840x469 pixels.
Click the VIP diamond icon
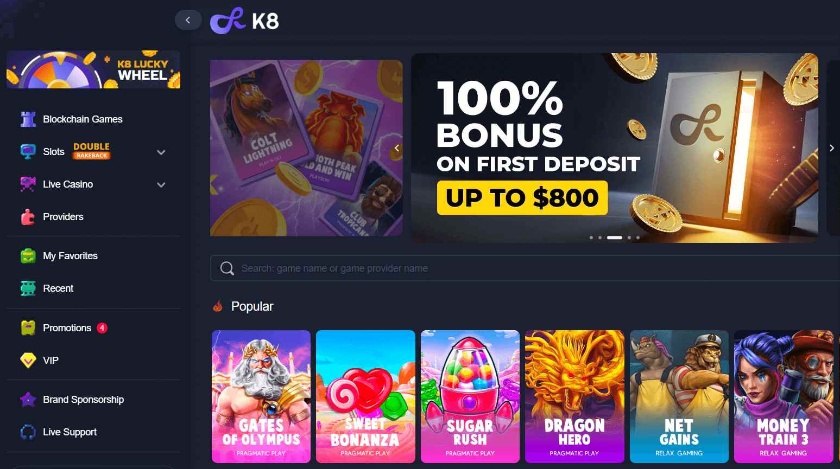pyautogui.click(x=28, y=361)
